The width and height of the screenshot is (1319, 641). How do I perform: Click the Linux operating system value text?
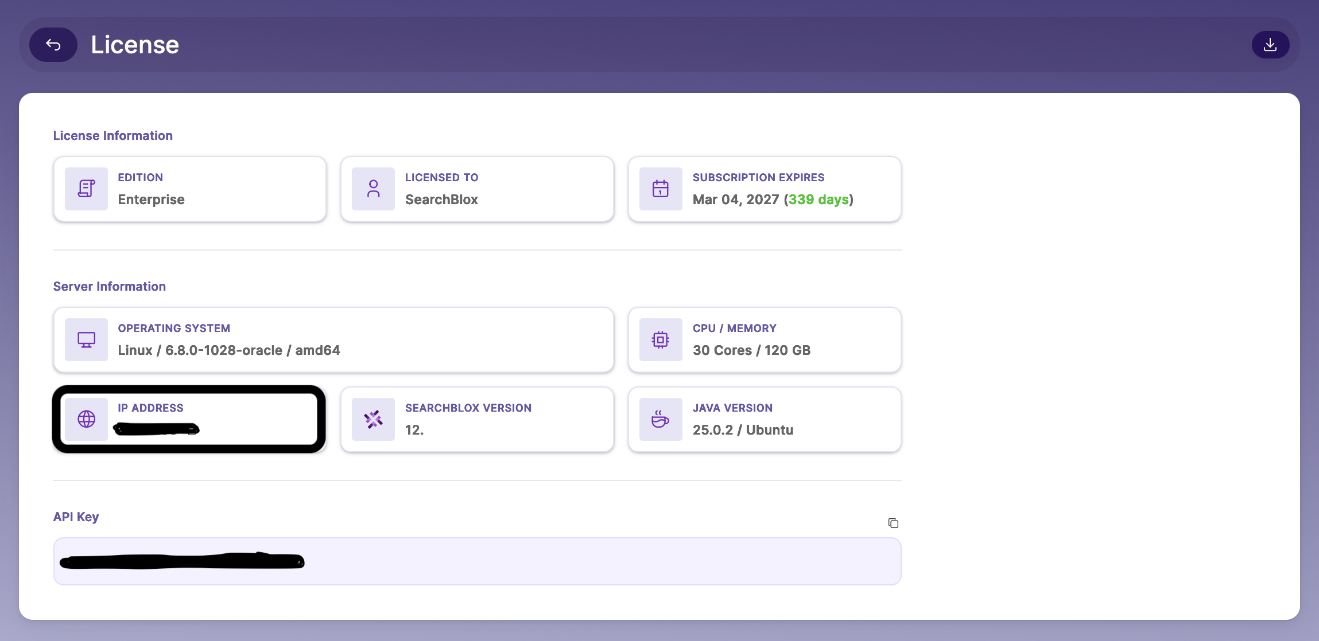point(229,350)
